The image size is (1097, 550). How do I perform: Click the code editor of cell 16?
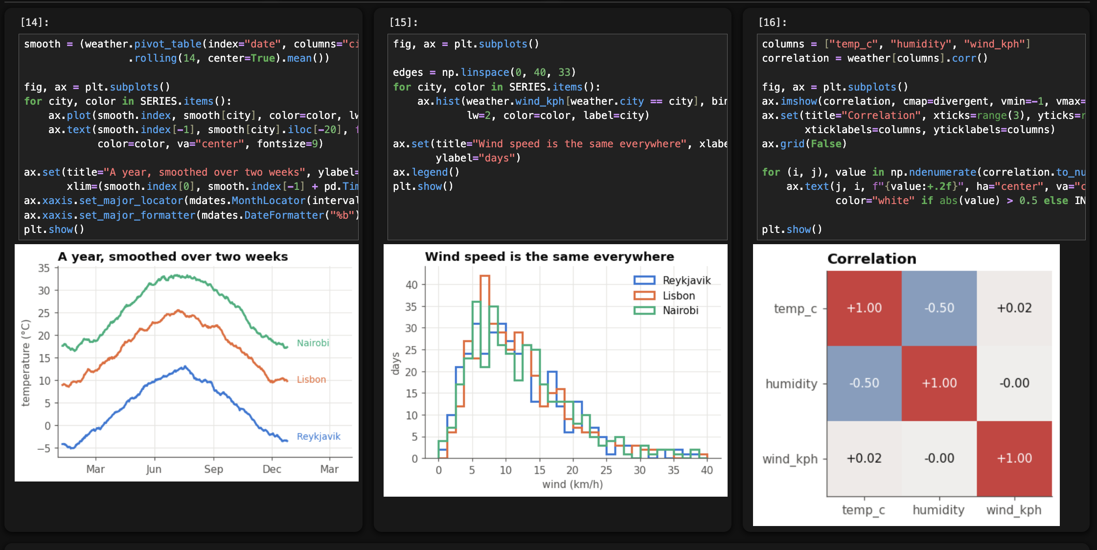click(921, 137)
